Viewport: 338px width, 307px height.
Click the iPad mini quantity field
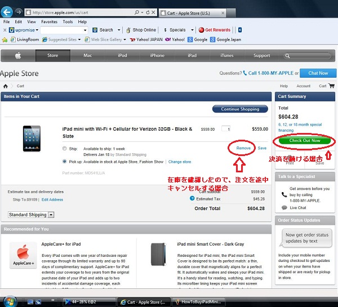pos(226,128)
